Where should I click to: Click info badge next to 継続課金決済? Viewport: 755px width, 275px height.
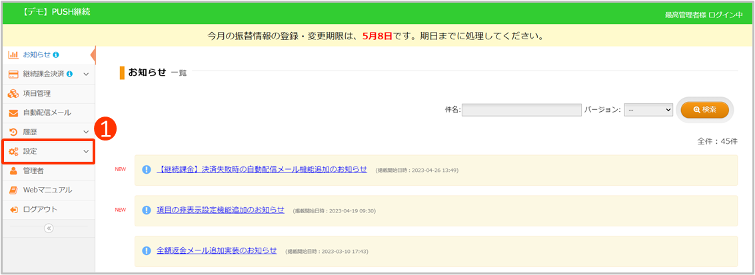(70, 74)
